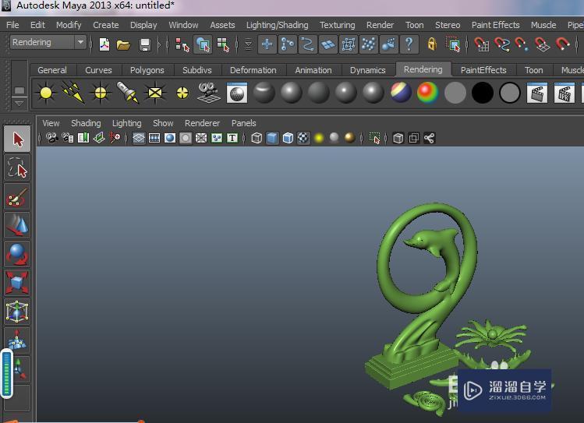Open the help question mark icon
Image resolution: width=584 pixels, height=423 pixels.
(x=408, y=44)
